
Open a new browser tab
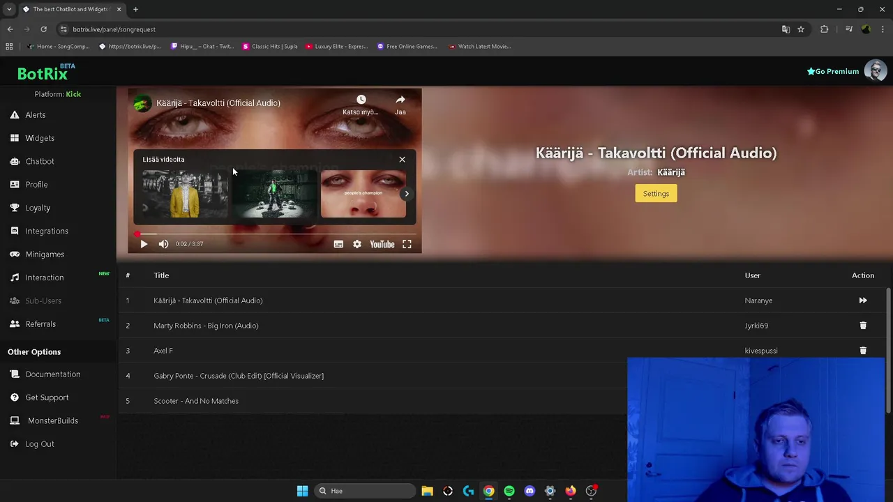pos(135,9)
